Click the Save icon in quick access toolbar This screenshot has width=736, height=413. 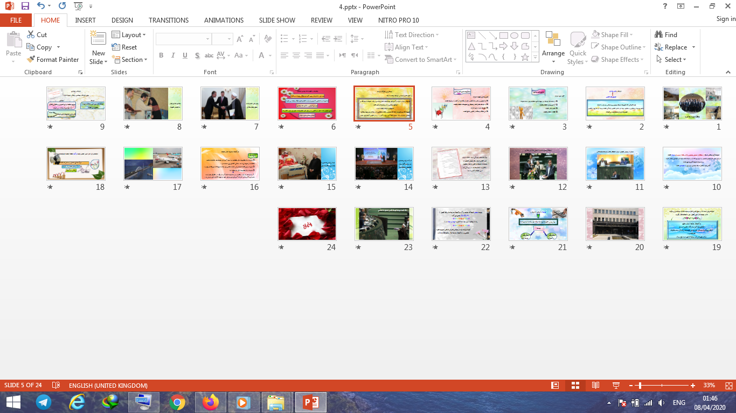pos(25,6)
